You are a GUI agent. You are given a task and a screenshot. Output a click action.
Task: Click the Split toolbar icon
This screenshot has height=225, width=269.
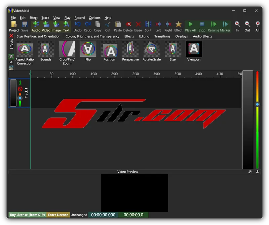pyautogui.click(x=148, y=27)
